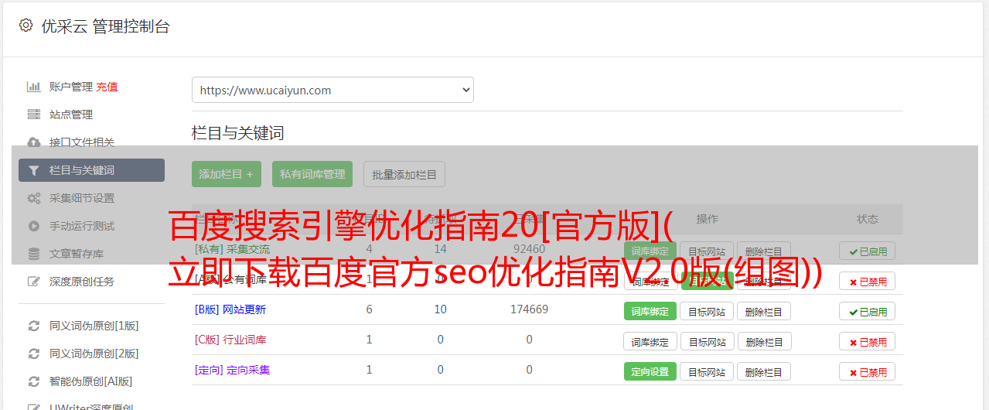Click the 栏目与关键词 page heading
Screen dimensions: 989x410
pyautogui.click(x=238, y=133)
